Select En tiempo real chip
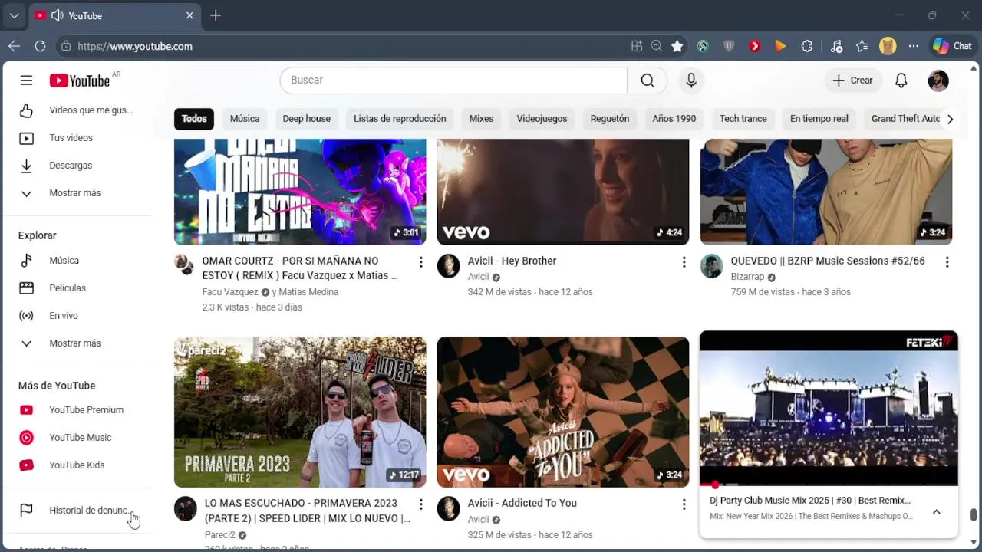 [819, 119]
